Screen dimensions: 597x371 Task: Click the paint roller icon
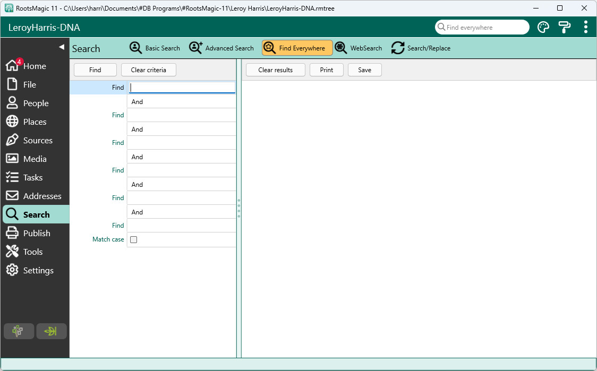point(564,28)
